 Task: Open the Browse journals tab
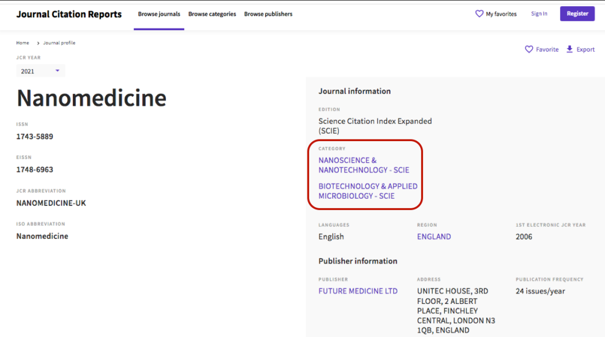click(159, 14)
